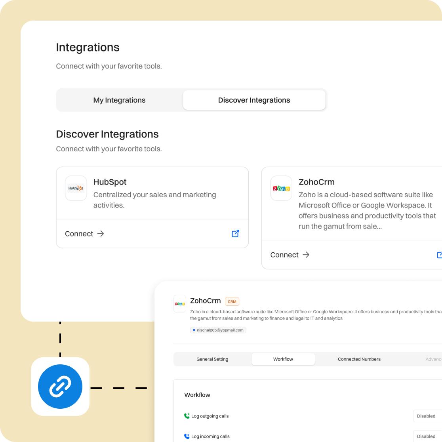Click the nischal205@yopmail.com account chip
The image size is (442, 442).
218,330
